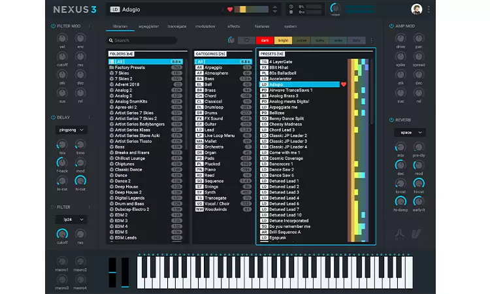Click the LD badge in preset title bar
The image size is (490, 294).
tap(115, 9)
